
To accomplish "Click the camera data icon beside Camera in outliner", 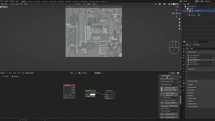I will 199,15.
